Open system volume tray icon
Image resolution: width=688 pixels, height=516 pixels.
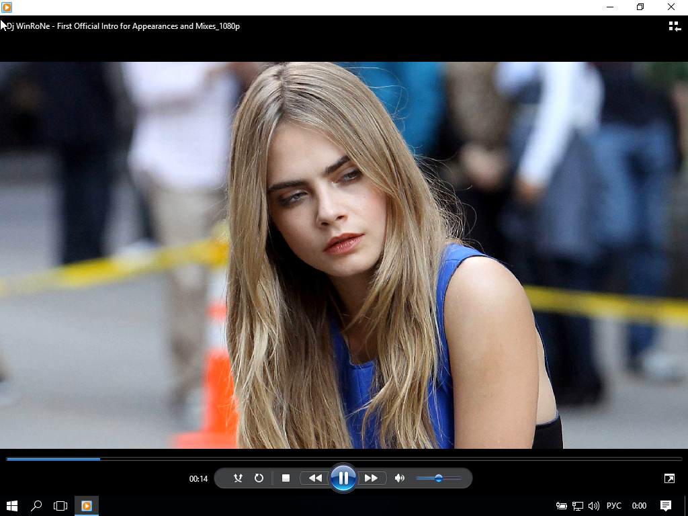point(594,506)
